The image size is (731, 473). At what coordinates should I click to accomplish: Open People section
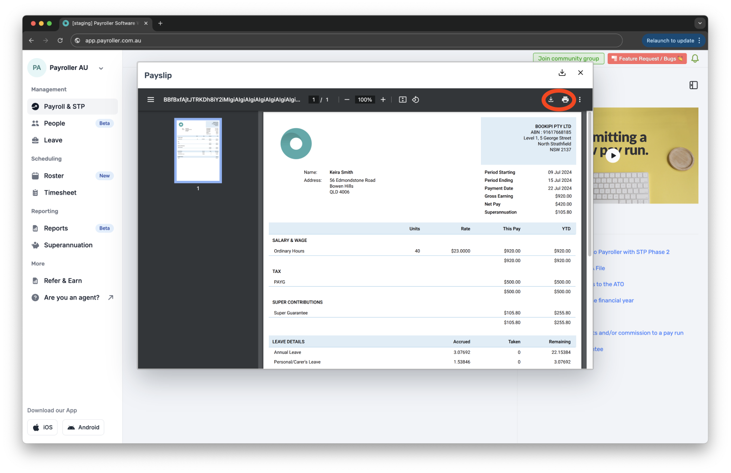[73, 123]
